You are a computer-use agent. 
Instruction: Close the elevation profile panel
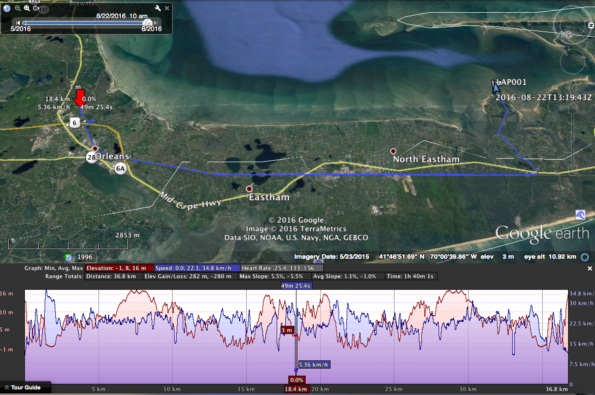pyautogui.click(x=590, y=268)
